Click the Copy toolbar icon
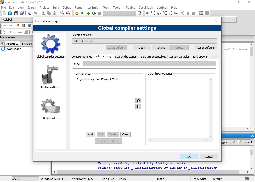Screen dimensions: 255x182 click(x=49, y=13)
